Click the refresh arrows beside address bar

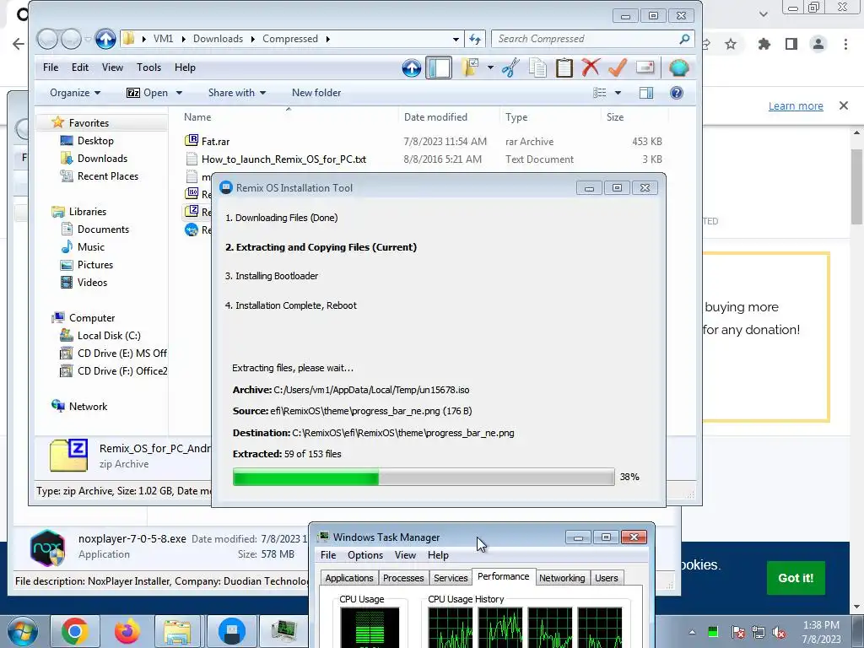pos(475,39)
